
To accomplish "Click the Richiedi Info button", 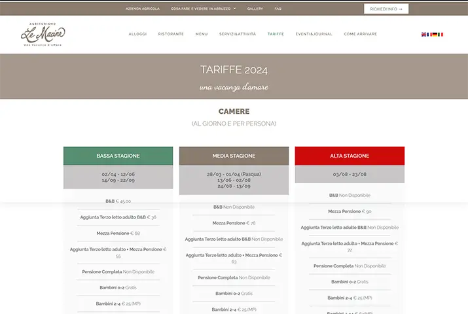I will click(x=386, y=9).
